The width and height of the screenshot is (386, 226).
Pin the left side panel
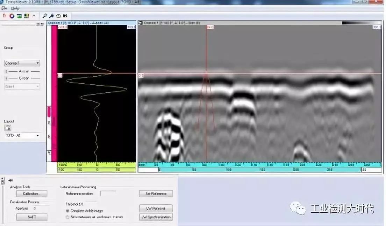38,24
